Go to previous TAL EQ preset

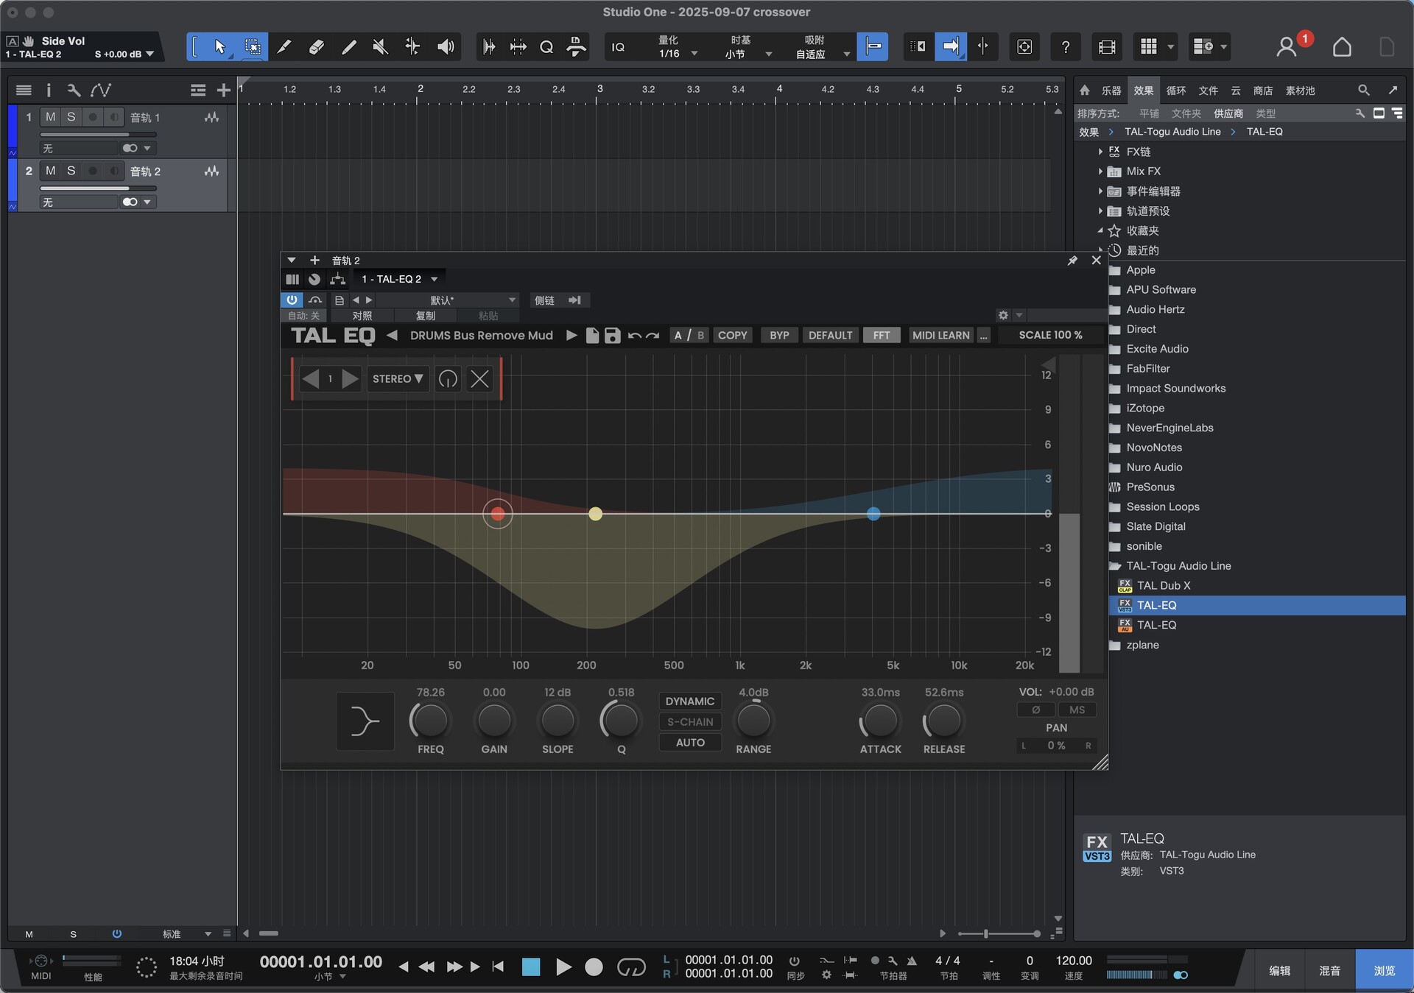[x=392, y=335]
